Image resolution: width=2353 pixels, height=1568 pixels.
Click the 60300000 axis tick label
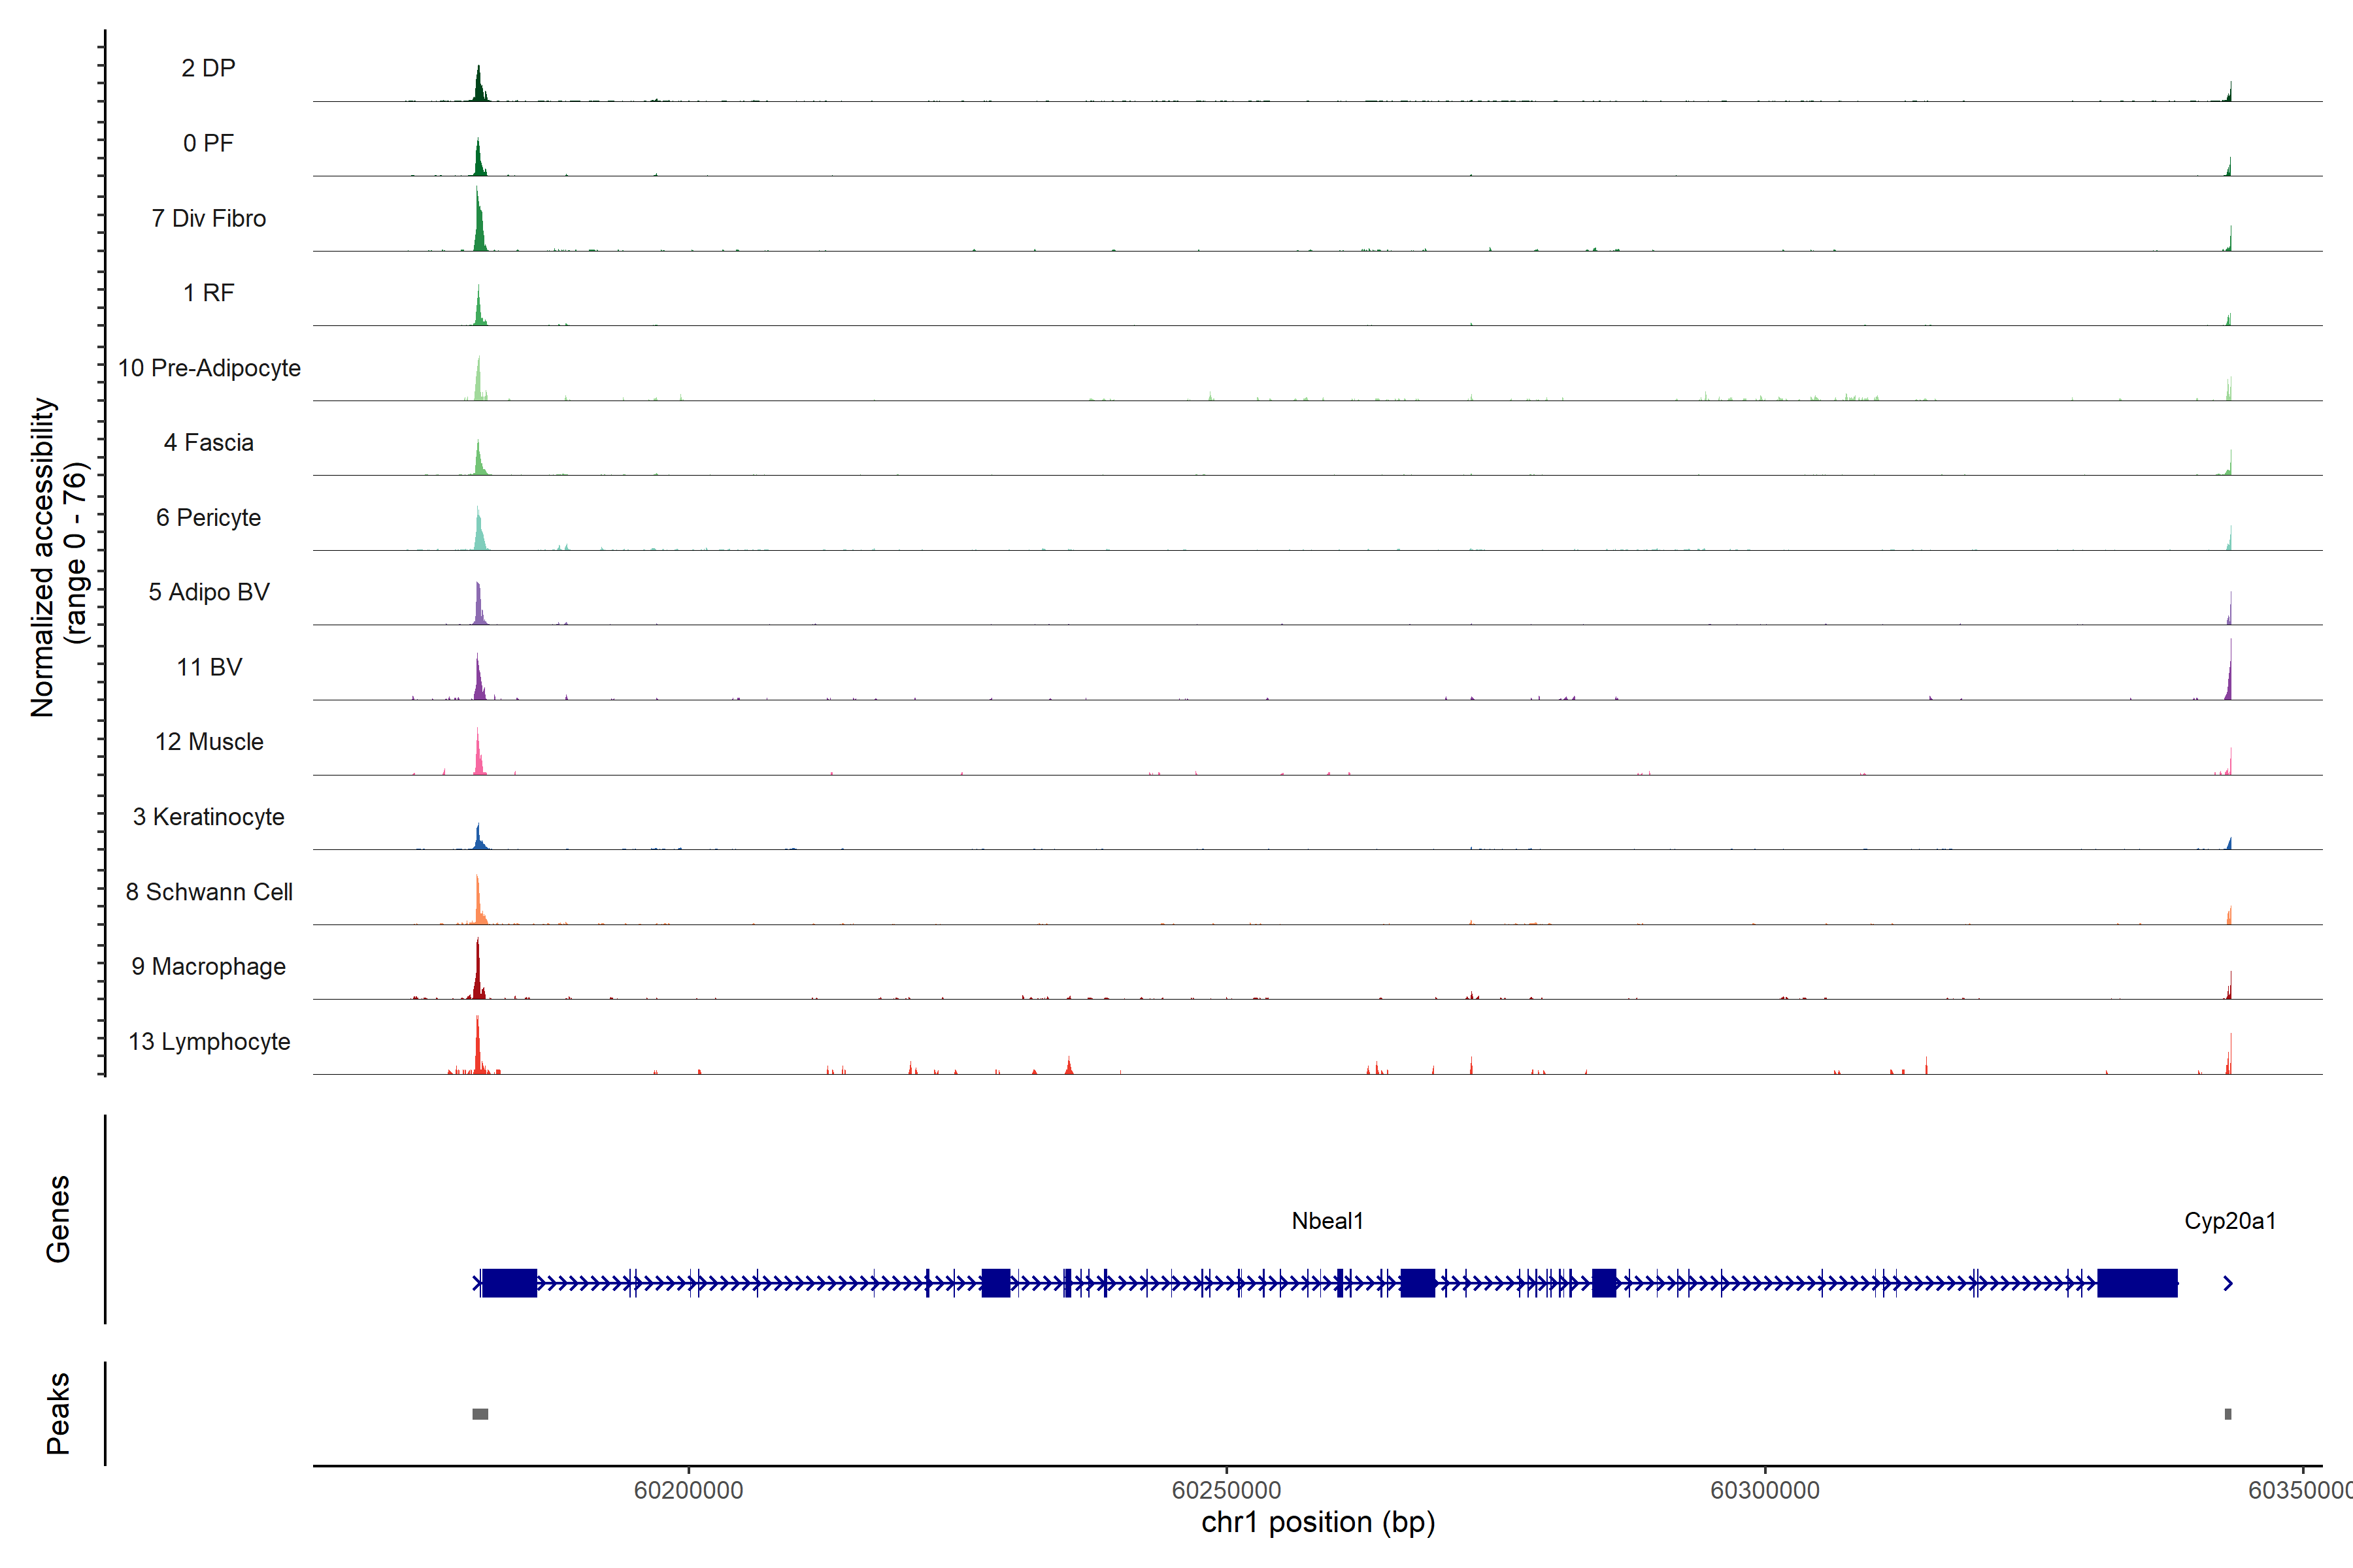pyautogui.click(x=1765, y=1490)
